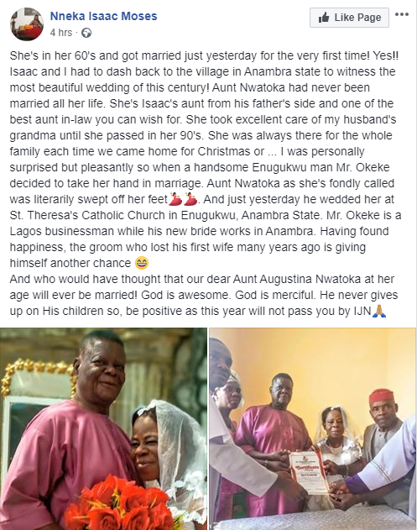This screenshot has height=530, width=417.
Task: Click the praying hands emoji
Action: [379, 311]
